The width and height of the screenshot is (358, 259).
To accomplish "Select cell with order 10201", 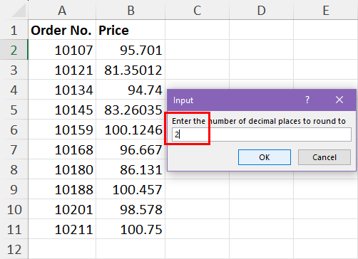I will tap(62, 209).
